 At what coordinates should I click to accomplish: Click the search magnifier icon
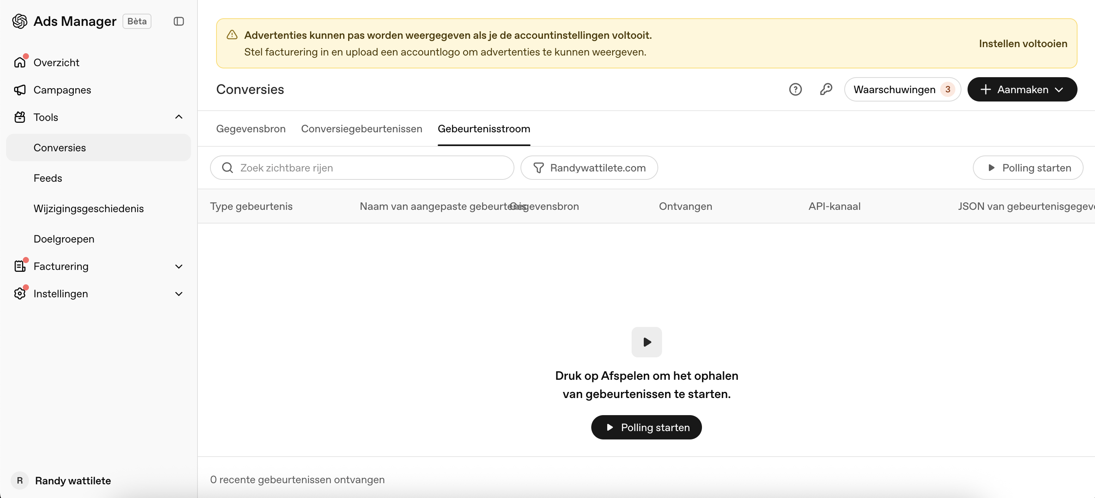click(x=228, y=168)
